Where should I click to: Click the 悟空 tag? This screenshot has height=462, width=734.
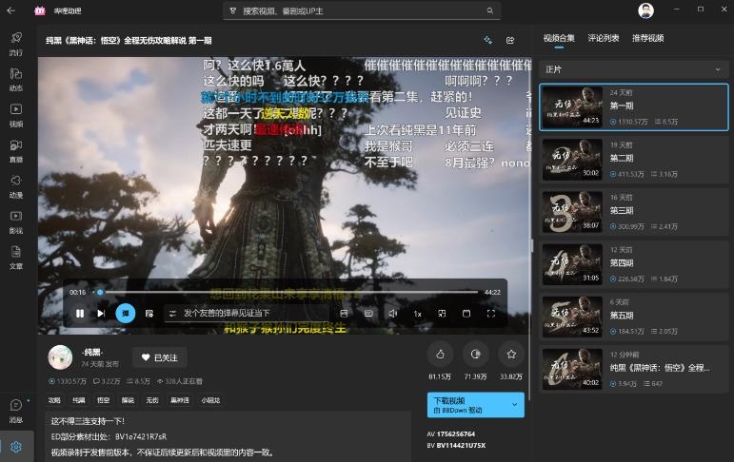point(103,400)
